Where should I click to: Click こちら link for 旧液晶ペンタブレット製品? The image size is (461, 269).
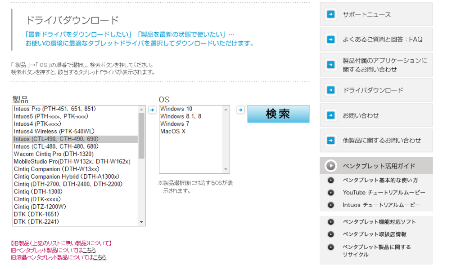[99, 257]
